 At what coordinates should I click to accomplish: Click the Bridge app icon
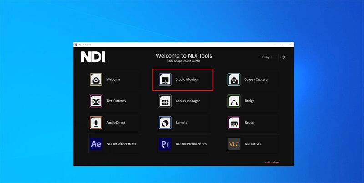pyautogui.click(x=234, y=101)
